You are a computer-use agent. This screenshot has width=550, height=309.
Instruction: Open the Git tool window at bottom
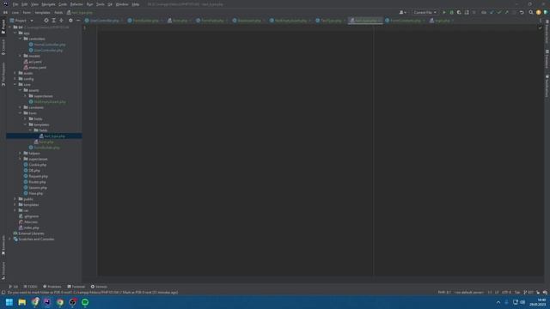coord(14,287)
